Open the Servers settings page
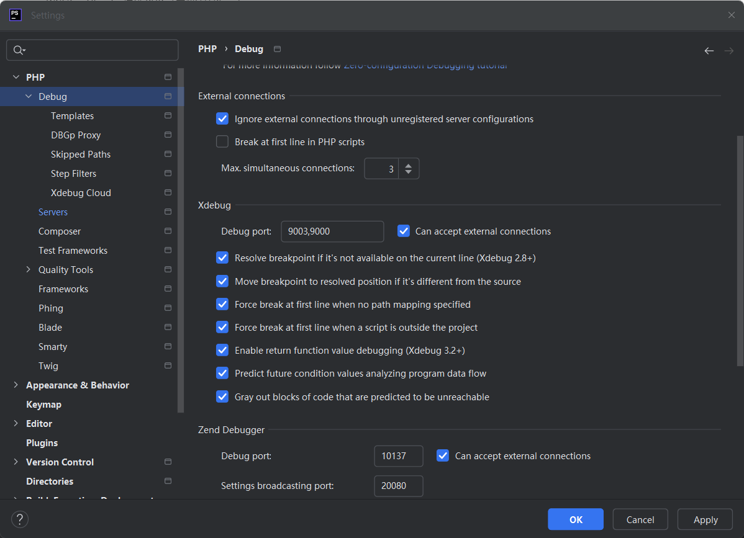Image resolution: width=744 pixels, height=538 pixels. 53,212
